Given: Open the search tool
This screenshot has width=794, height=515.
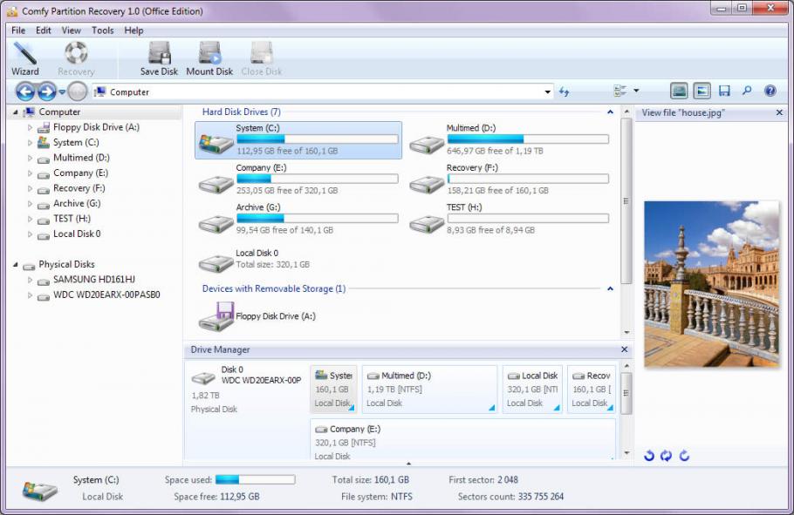Looking at the screenshot, I should click(x=747, y=91).
